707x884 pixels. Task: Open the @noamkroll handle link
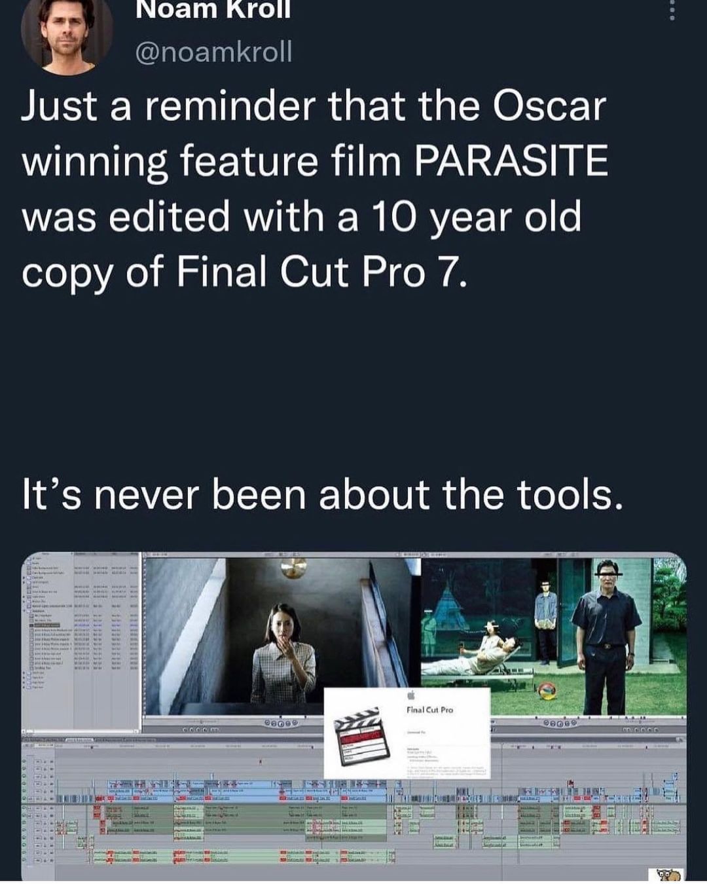[213, 51]
